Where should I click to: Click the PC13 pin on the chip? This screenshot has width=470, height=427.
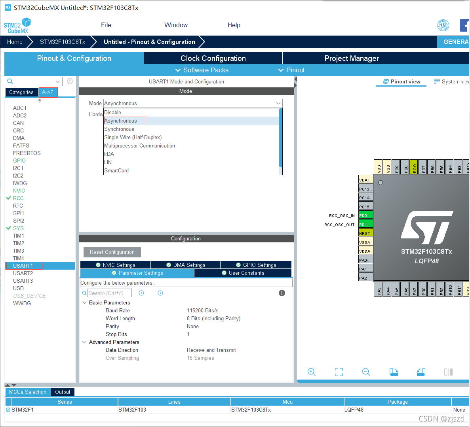(366, 189)
